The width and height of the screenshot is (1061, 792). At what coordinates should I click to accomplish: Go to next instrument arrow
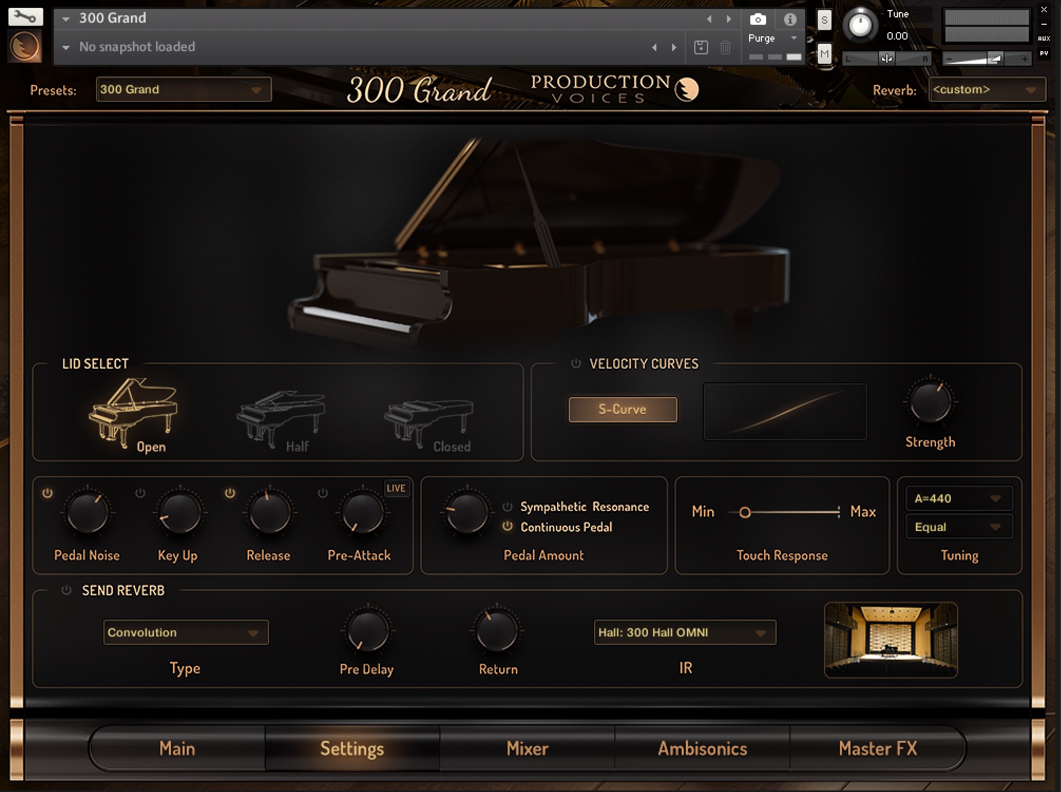point(729,19)
